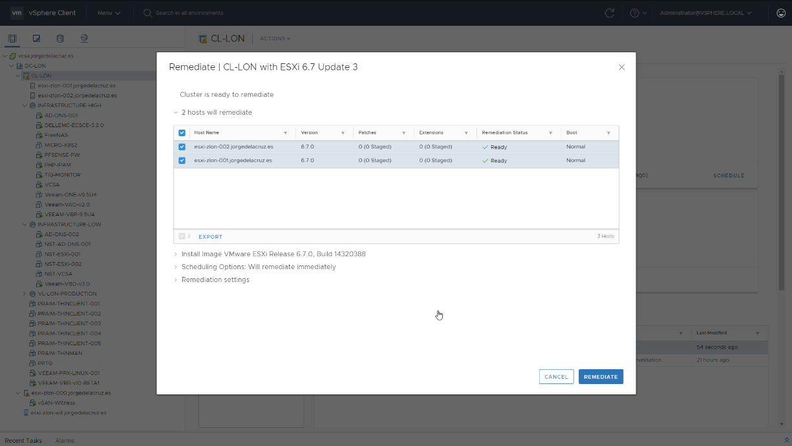Click the Host Name column header
Image resolution: width=792 pixels, height=446 pixels.
pos(207,133)
